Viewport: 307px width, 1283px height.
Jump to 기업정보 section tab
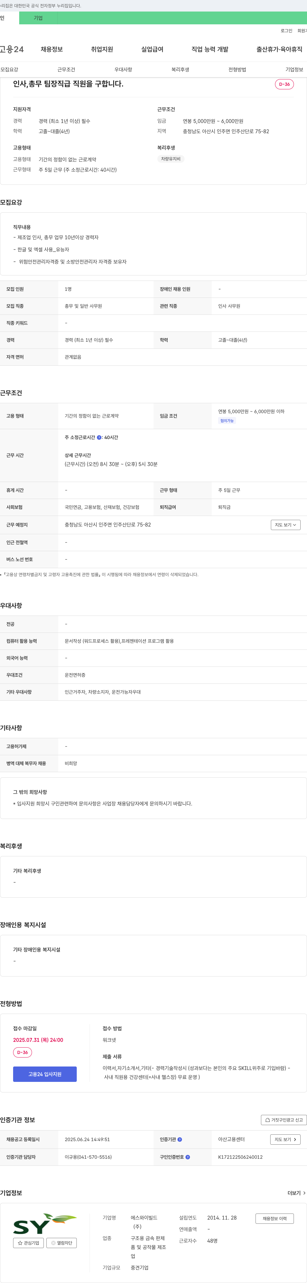[x=294, y=70]
